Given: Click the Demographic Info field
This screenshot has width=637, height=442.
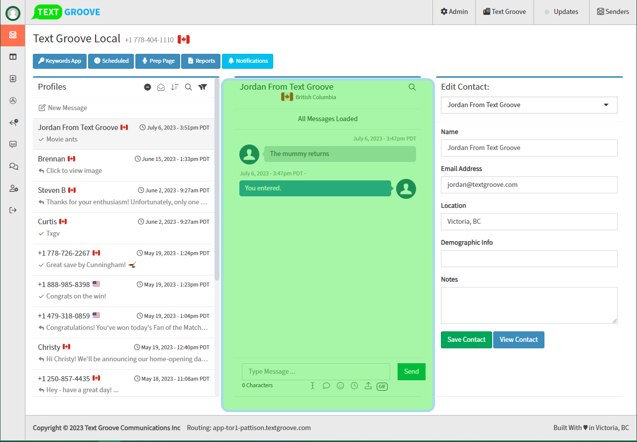Looking at the screenshot, I should click(529, 259).
